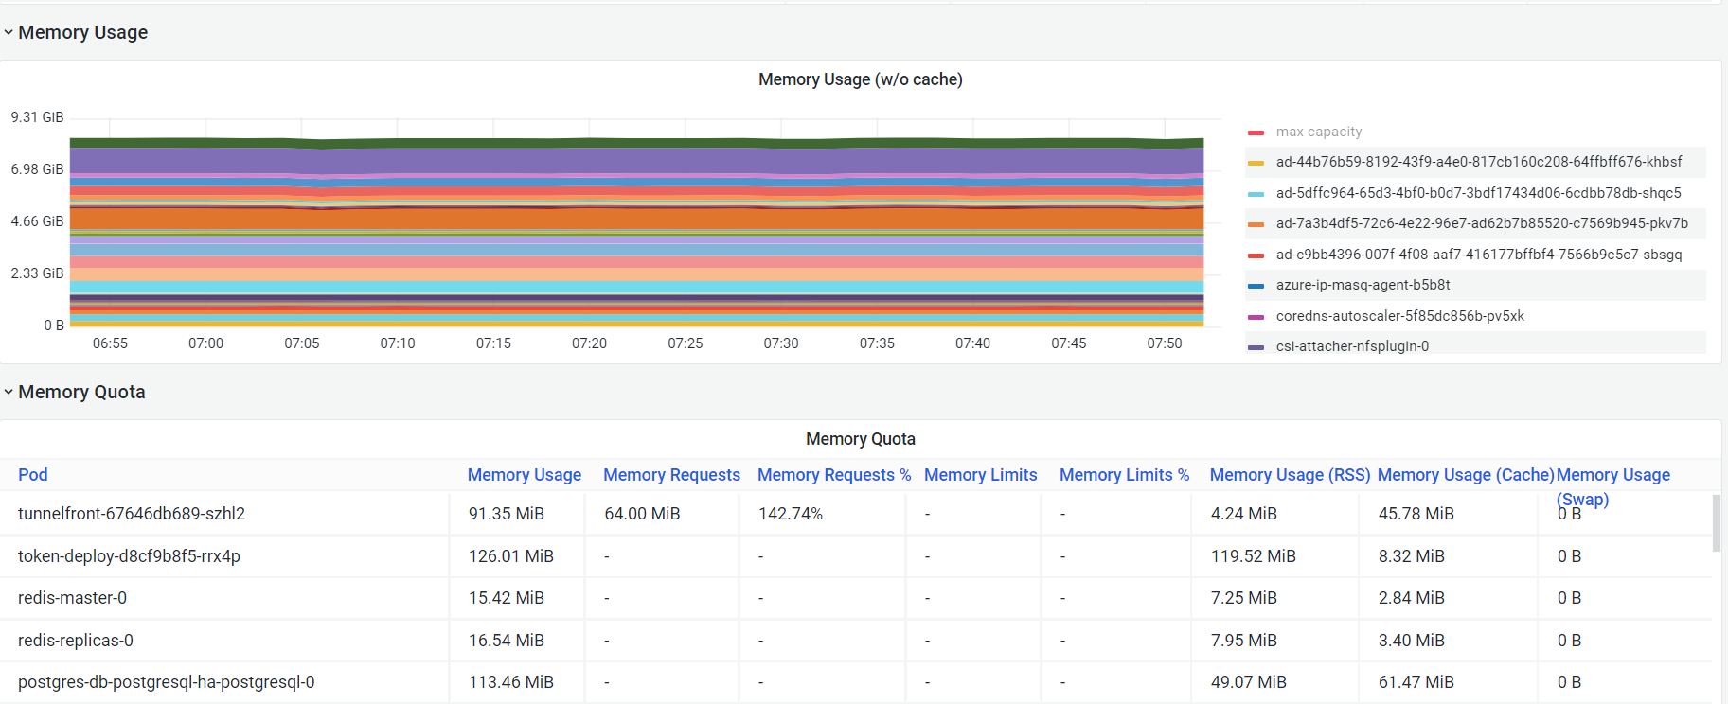Toggle coredns-autoscaler-5f85dc856b-pv5xk legend series
The width and height of the screenshot is (1728, 704).
tap(1399, 316)
